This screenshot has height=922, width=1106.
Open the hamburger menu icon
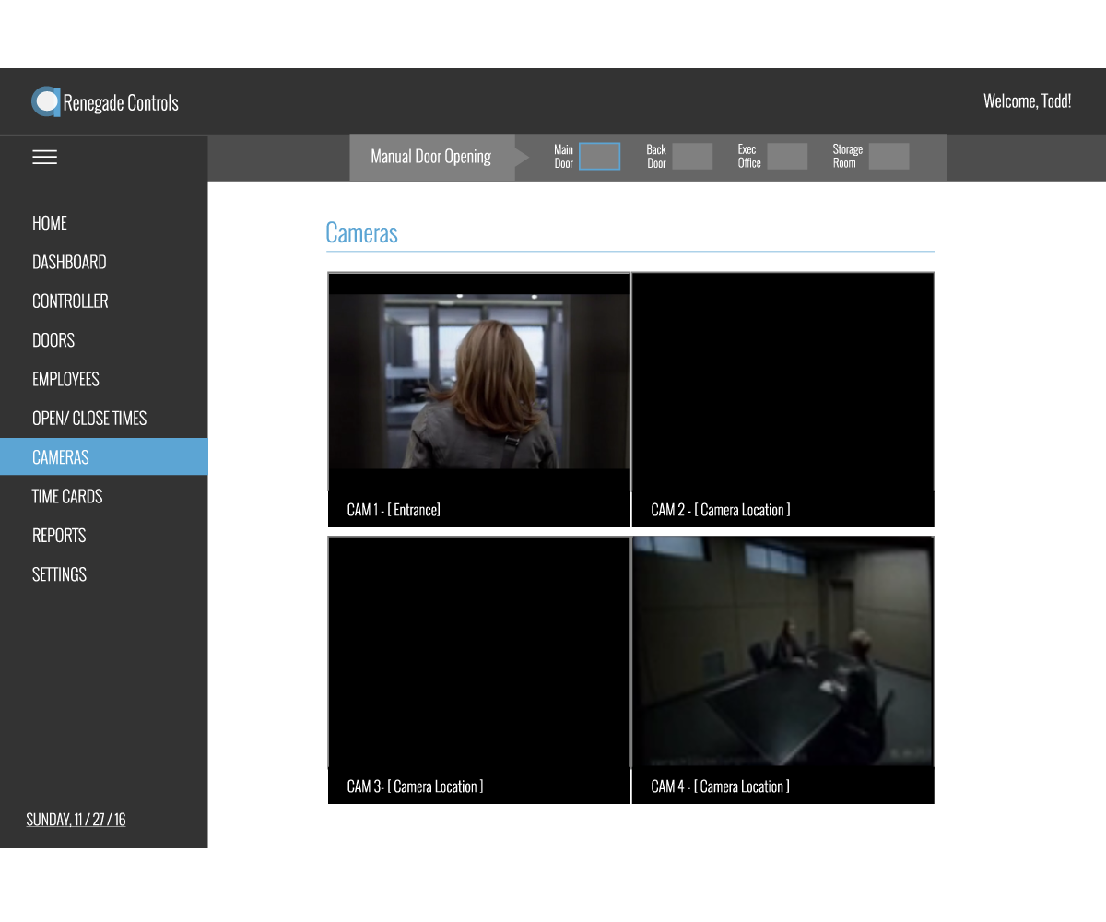pyautogui.click(x=44, y=158)
